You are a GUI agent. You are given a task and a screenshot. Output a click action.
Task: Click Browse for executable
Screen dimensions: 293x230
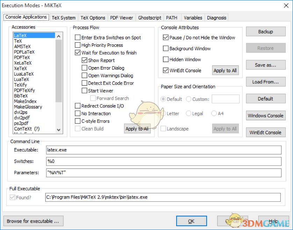33,221
